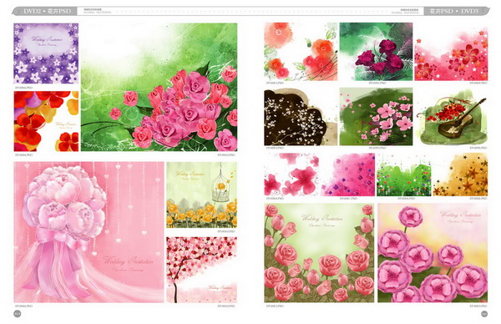Select the magenta roses on dark green thumbnail

coord(376,52)
